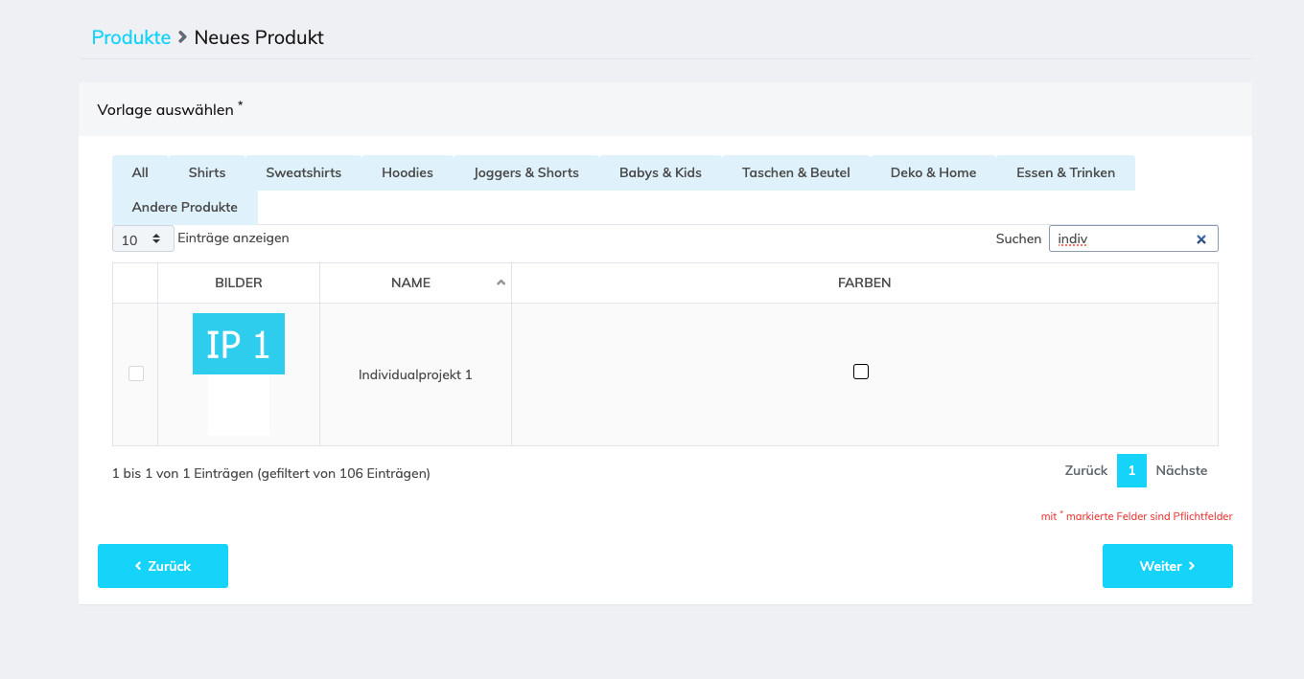This screenshot has width=1304, height=679.
Task: Open the Babys & Kids tab
Action: point(661,172)
